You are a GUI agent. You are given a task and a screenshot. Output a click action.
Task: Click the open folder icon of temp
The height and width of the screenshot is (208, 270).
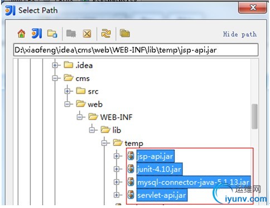pos(118,143)
